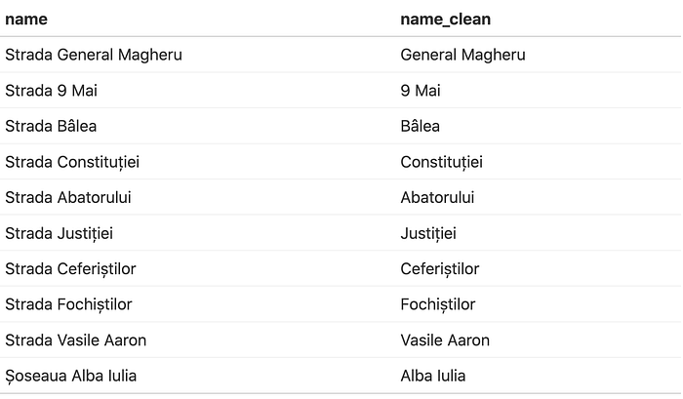
Task: Click the 'name' column header
Action: tap(26, 20)
